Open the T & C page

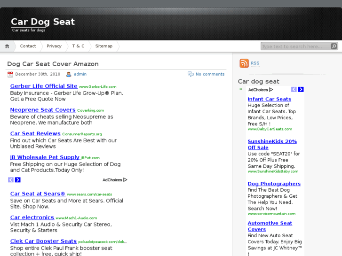coord(78,46)
